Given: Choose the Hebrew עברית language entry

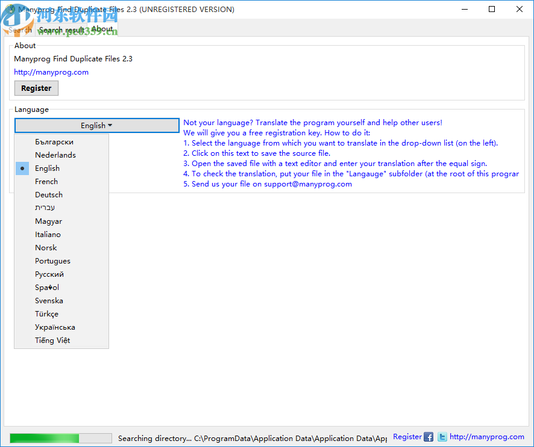Looking at the screenshot, I should point(61,208).
